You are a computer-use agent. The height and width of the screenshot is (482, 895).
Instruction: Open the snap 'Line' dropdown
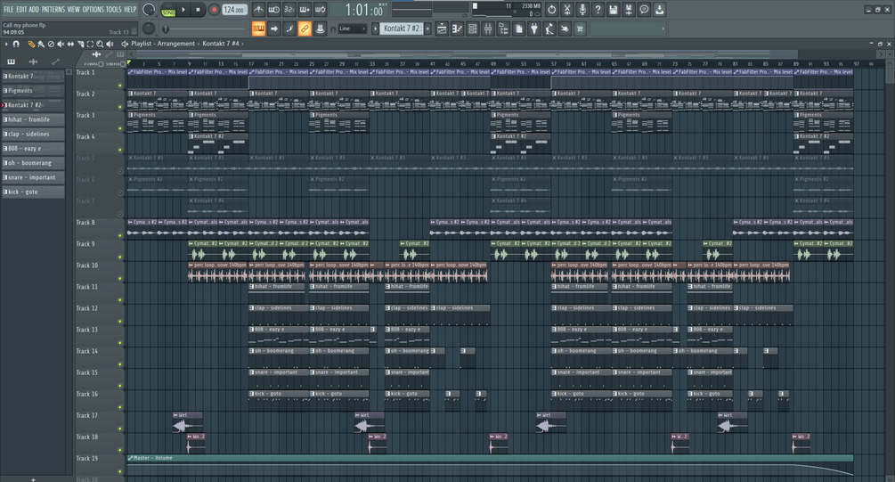point(352,29)
